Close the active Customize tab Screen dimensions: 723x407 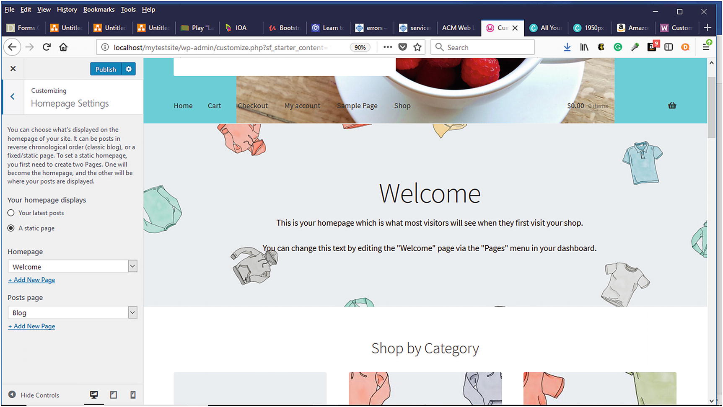[515, 28]
